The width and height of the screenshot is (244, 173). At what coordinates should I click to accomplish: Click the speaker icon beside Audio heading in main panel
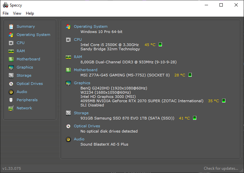(x=68, y=139)
